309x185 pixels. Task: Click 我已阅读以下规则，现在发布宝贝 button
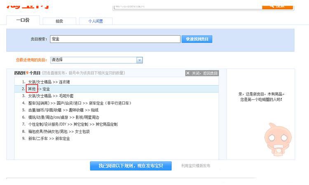(131, 166)
